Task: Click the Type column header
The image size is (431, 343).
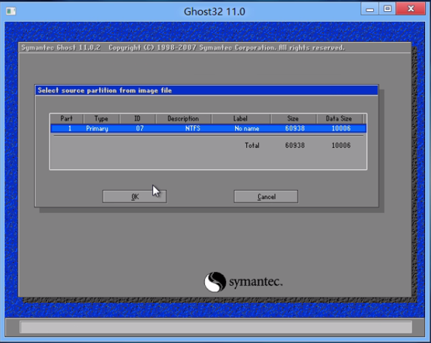Action: 101,118
